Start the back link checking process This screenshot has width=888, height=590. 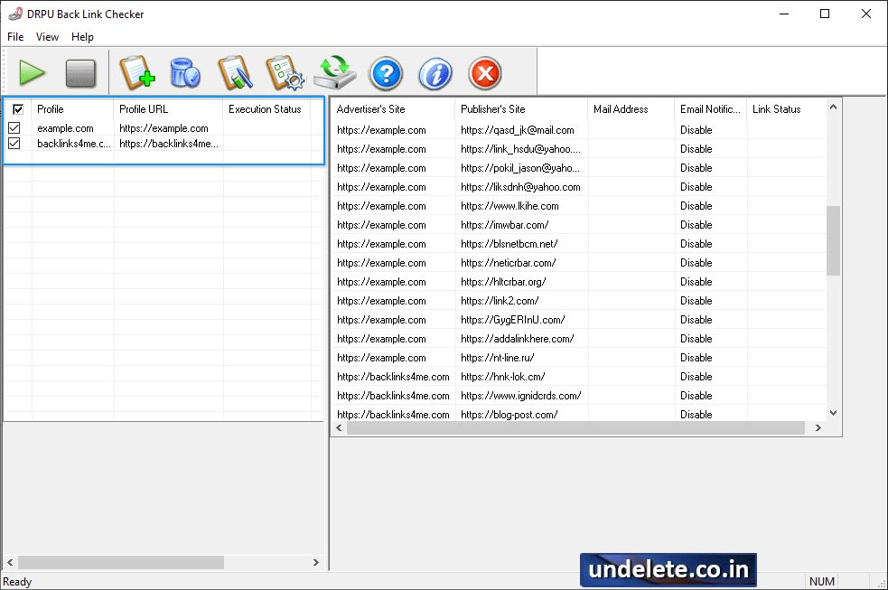point(33,73)
